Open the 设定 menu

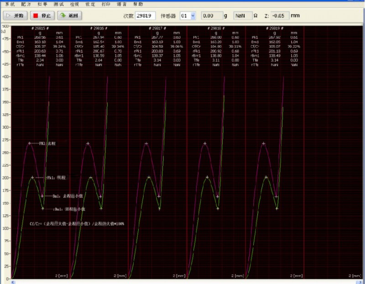pyautogui.click(x=90, y=4)
